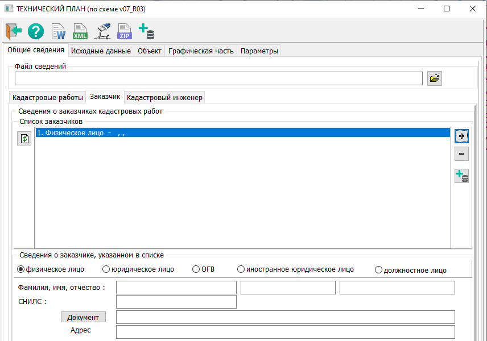Export the plan to Word document
The height and width of the screenshot is (341, 487).
point(58,31)
